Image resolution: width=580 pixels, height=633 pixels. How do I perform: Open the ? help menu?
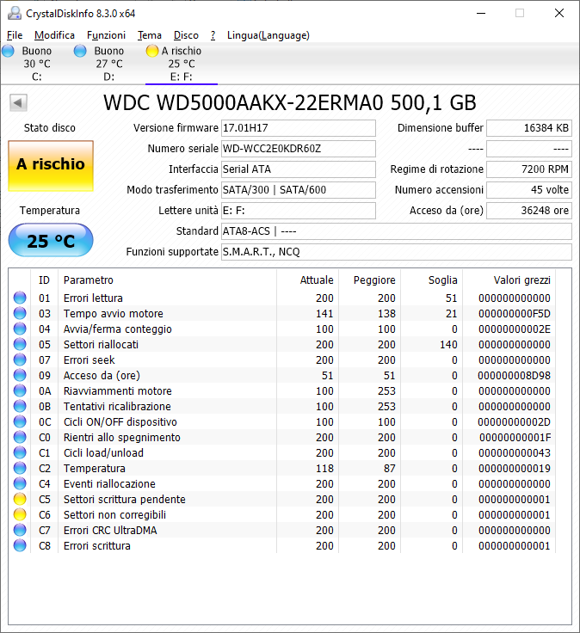tap(213, 35)
